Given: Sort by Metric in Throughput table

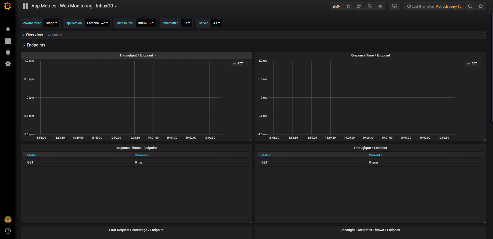Looking at the screenshot, I should pyautogui.click(x=266, y=155).
